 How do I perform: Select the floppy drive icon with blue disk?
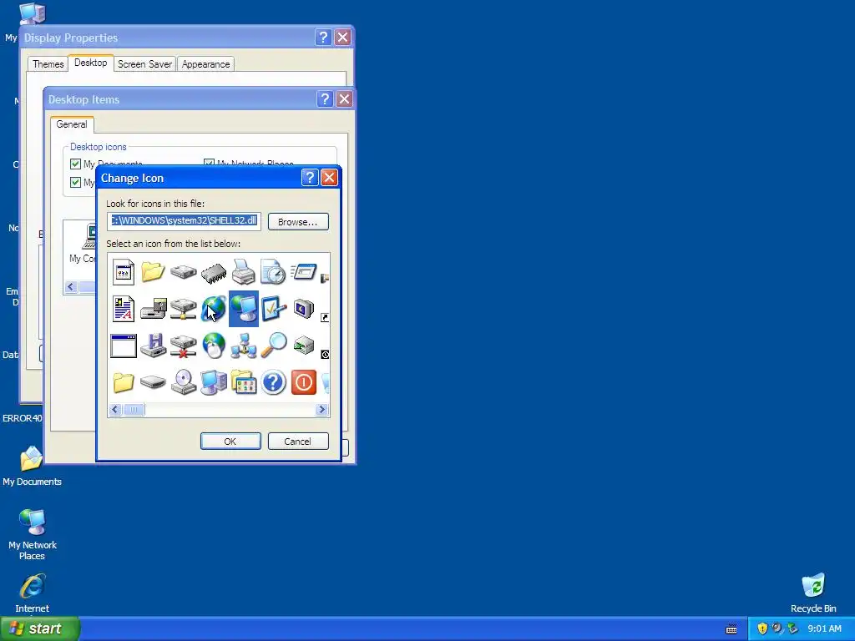tap(154, 346)
